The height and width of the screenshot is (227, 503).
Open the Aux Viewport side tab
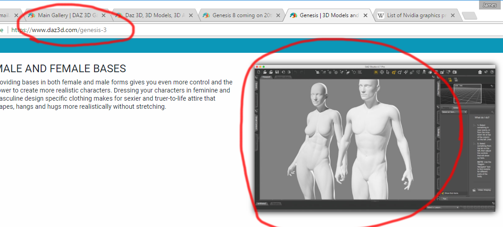coord(437,88)
